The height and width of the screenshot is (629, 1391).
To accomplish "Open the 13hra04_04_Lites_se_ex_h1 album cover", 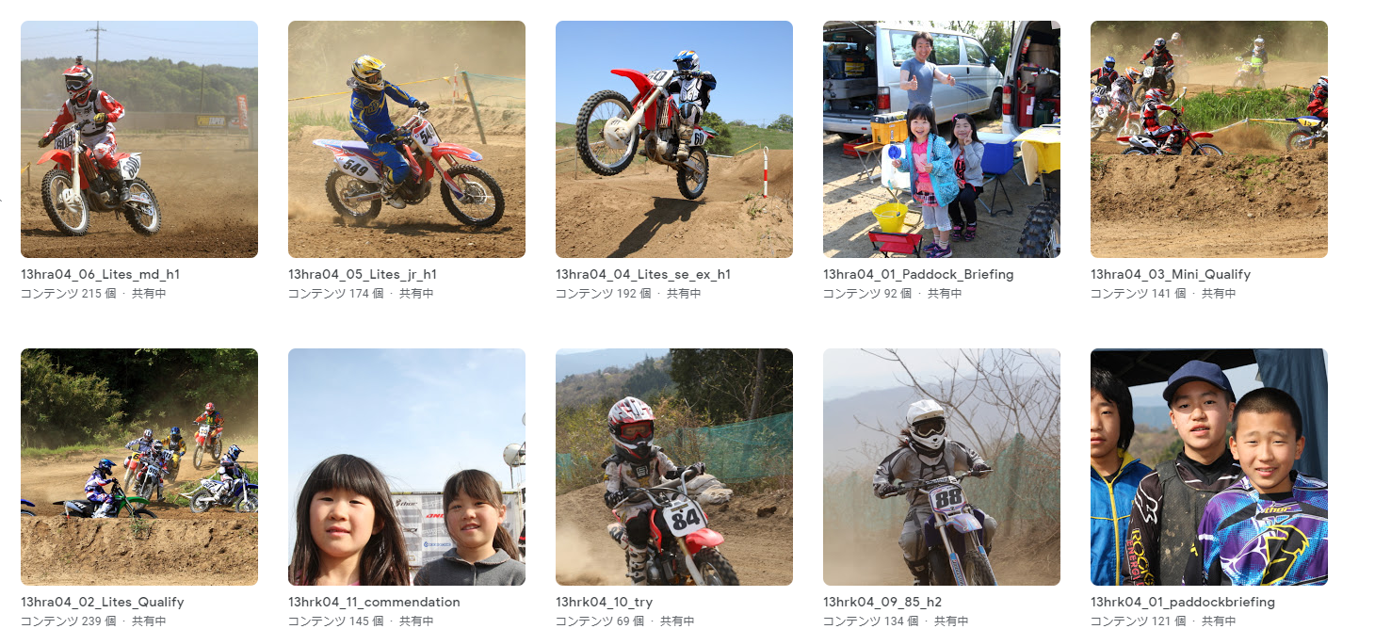I will pyautogui.click(x=674, y=139).
